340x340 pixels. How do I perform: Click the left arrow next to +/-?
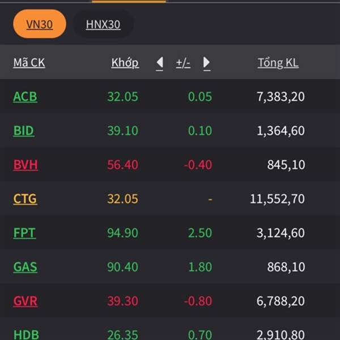click(160, 63)
